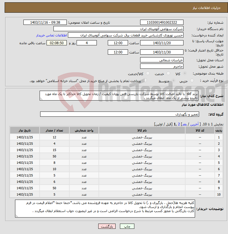Click quantity 6 in row 8
This screenshot has height=234, width=228.
pos(54,182)
